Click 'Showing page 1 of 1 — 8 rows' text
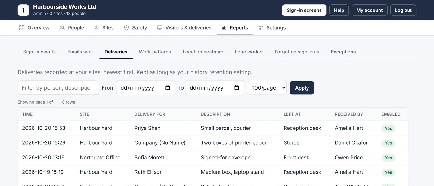This screenshot has width=434, height=186. [46, 102]
